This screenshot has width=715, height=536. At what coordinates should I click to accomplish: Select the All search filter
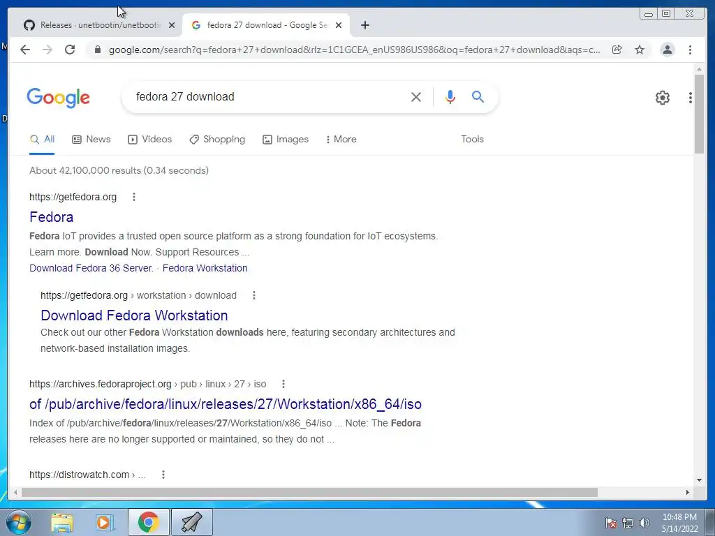click(42, 140)
